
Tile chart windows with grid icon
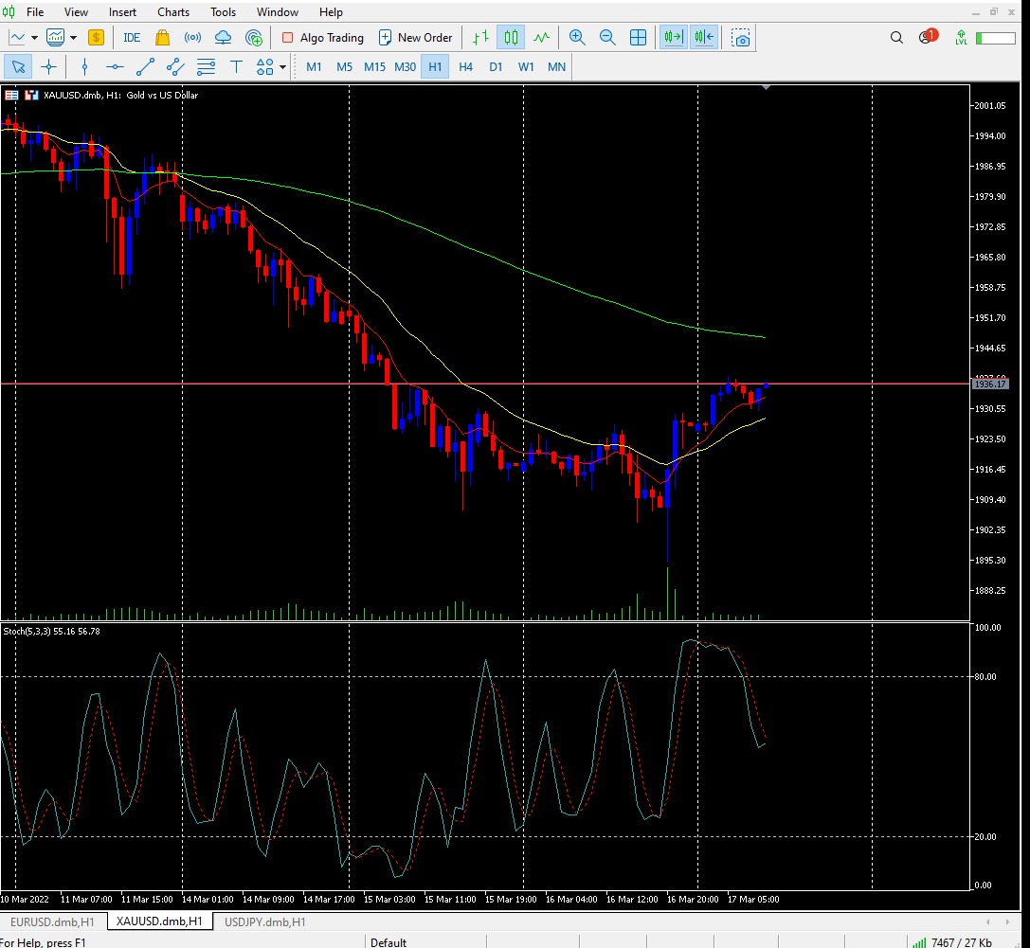[638, 38]
